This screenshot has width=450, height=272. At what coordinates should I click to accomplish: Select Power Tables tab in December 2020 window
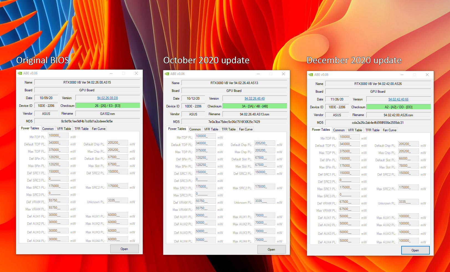click(x=321, y=130)
